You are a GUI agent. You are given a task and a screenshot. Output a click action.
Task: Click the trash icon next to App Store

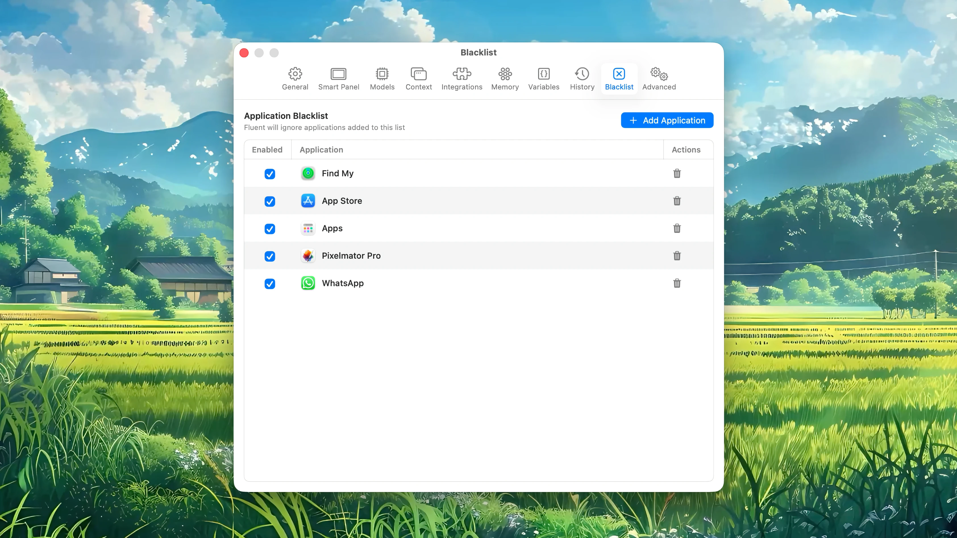click(677, 200)
